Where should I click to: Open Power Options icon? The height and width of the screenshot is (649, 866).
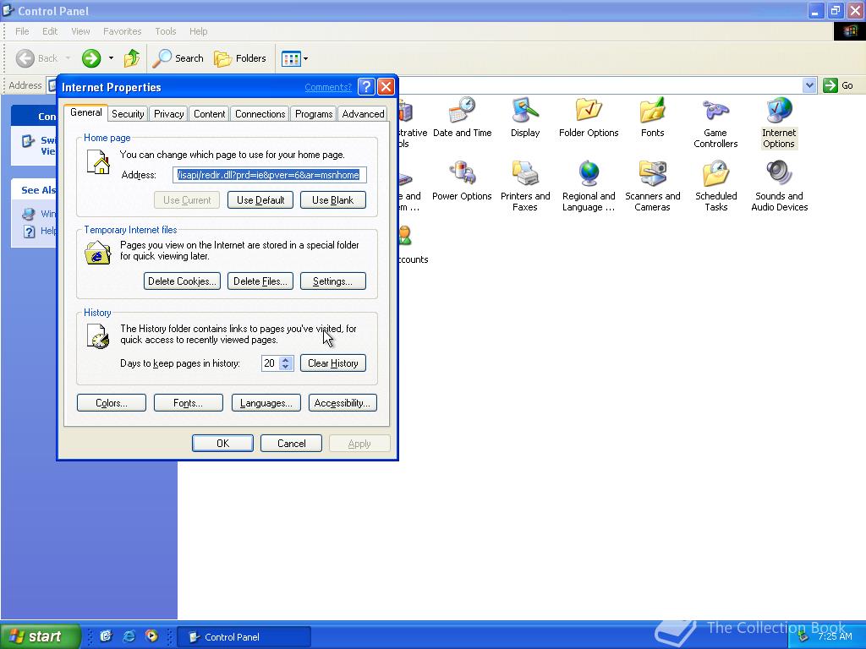(462, 181)
